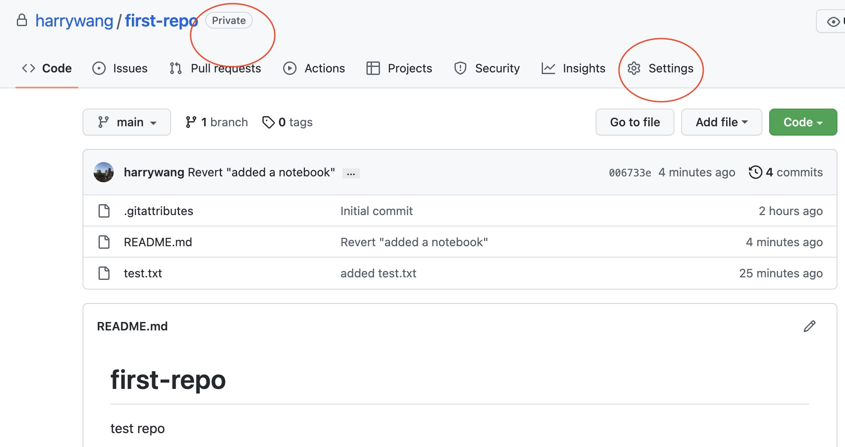Click the .gitattributes file icon
845x447 pixels.
pos(104,211)
